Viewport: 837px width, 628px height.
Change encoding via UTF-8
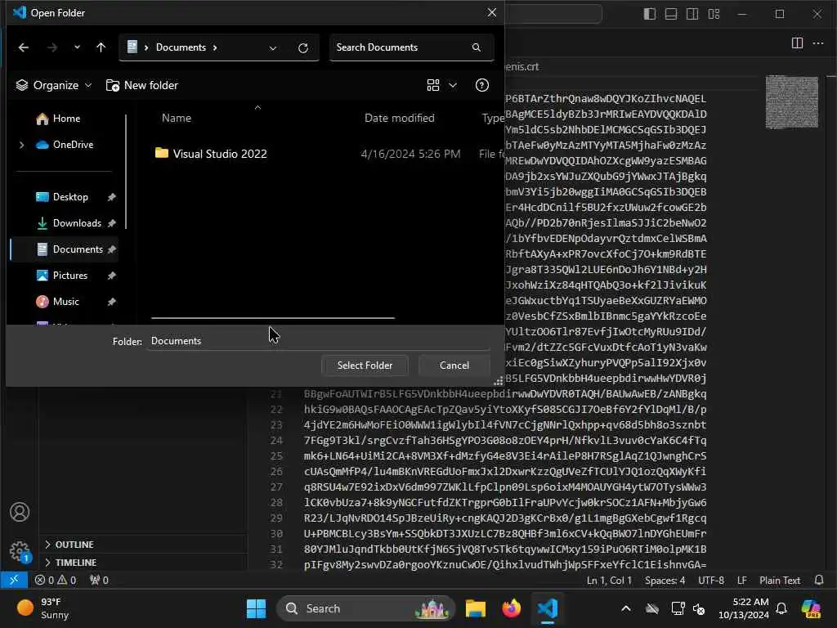pos(711,581)
